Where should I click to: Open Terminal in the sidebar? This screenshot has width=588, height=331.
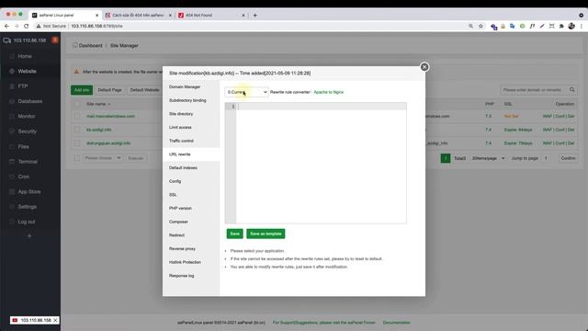click(x=28, y=162)
